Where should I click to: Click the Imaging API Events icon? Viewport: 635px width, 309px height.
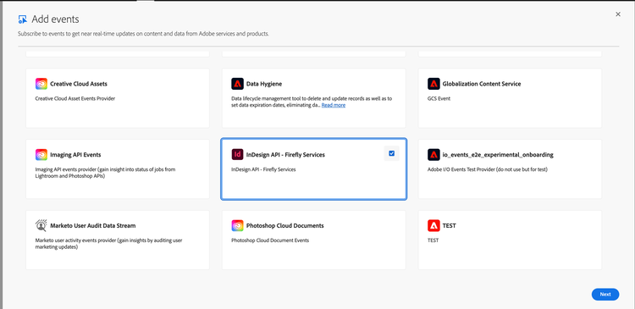click(41, 155)
